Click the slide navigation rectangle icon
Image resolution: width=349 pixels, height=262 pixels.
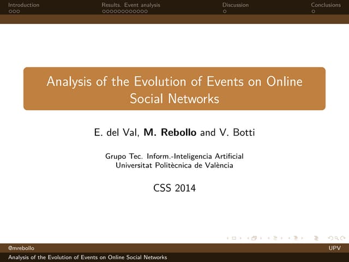point(234,239)
